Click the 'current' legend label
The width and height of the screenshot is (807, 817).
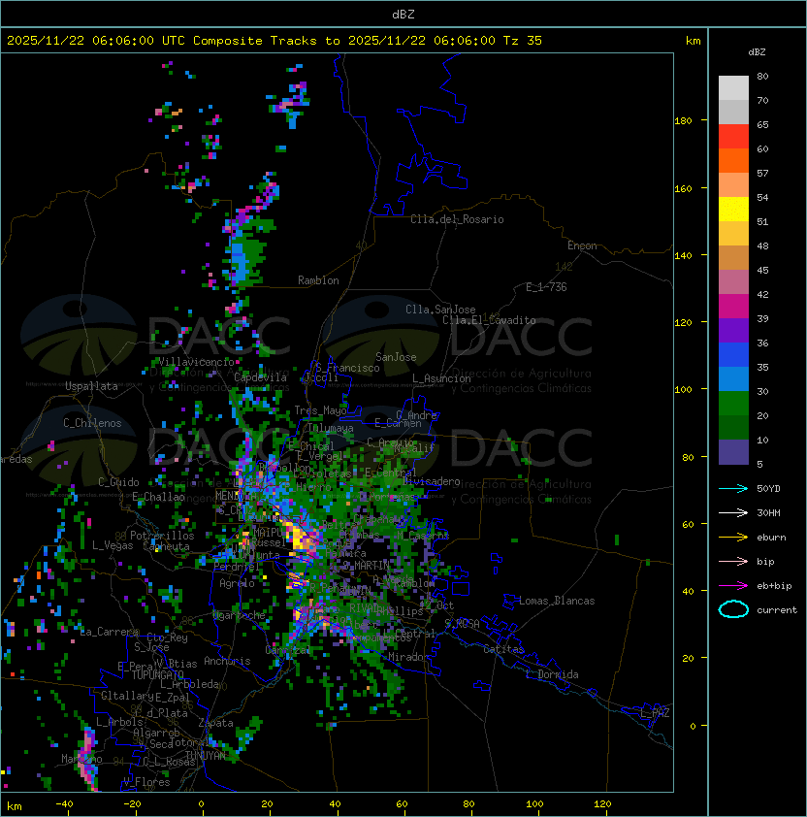[x=777, y=609]
